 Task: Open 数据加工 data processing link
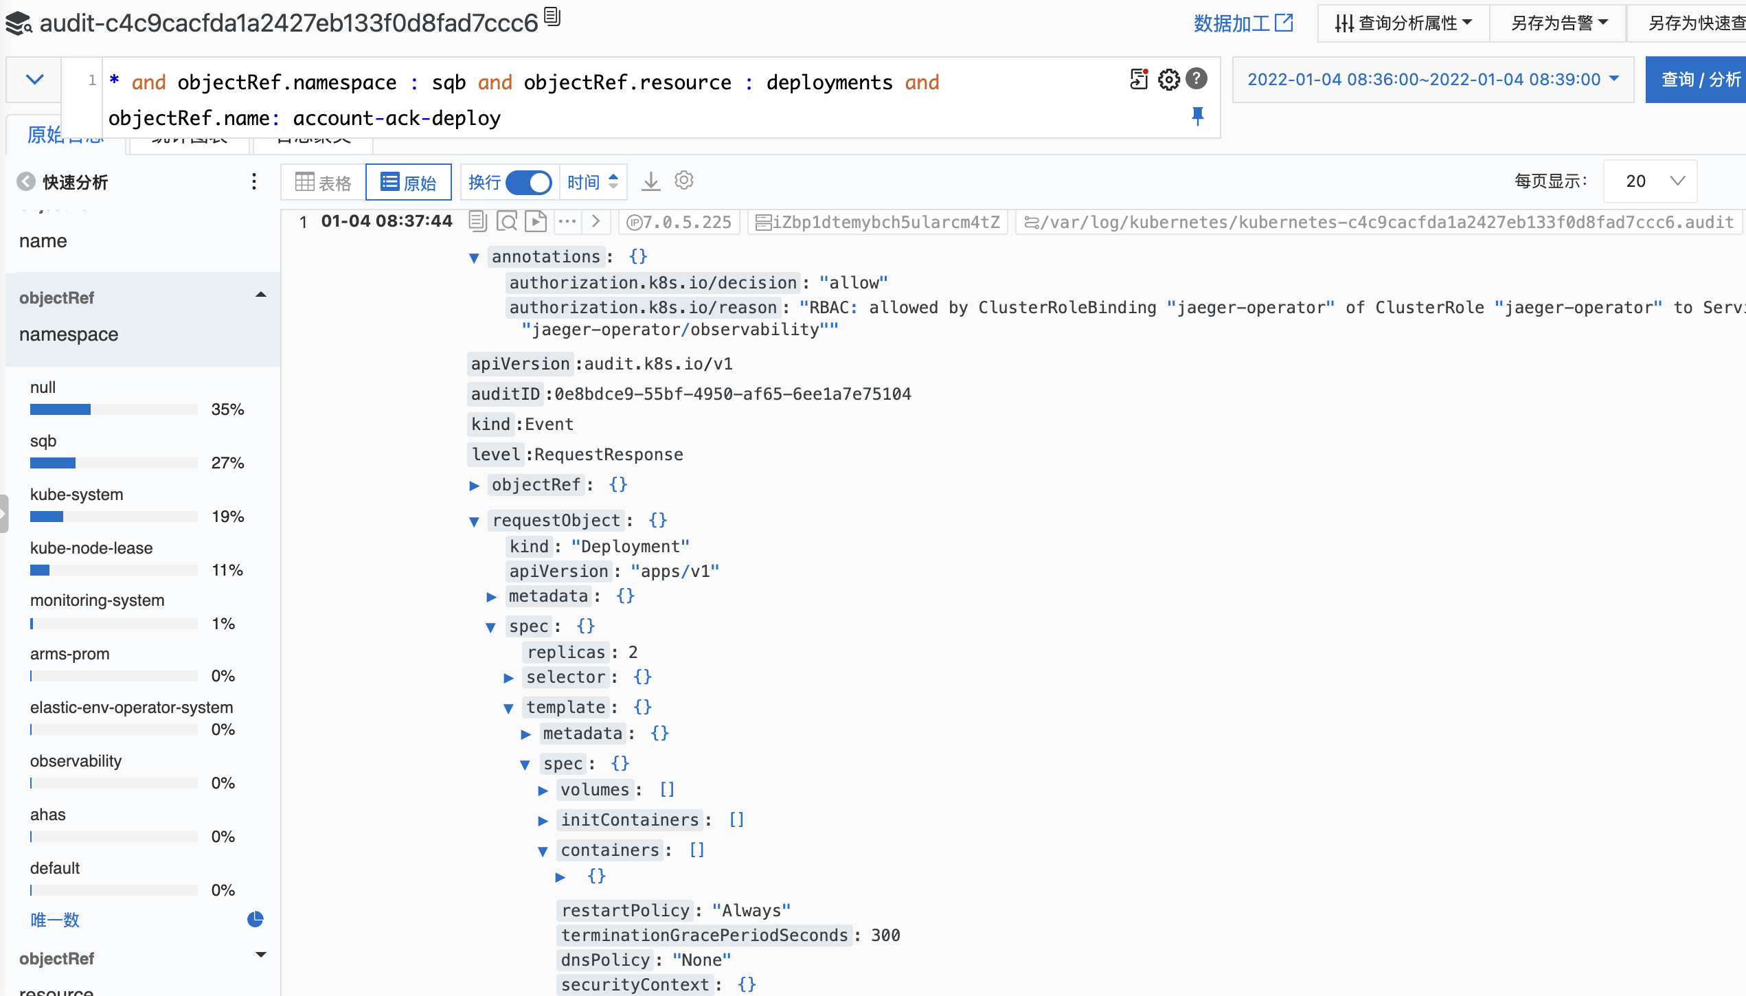pos(1243,23)
